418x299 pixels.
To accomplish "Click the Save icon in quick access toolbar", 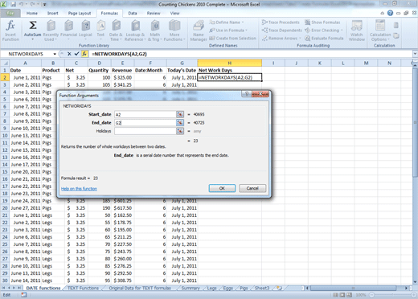I will point(14,5).
